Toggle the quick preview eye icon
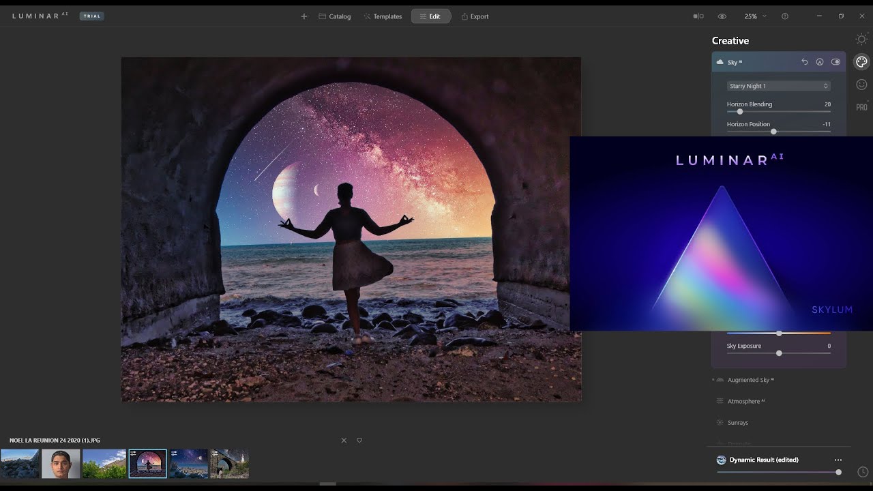The image size is (873, 491). [x=722, y=16]
